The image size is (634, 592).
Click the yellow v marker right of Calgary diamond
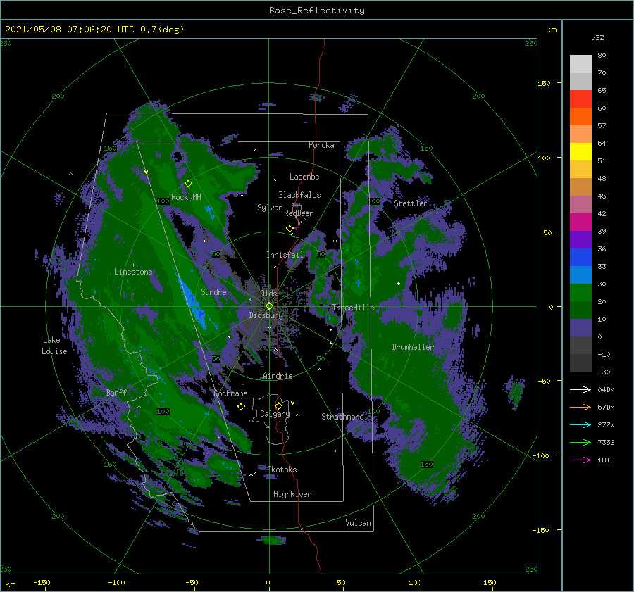(292, 403)
